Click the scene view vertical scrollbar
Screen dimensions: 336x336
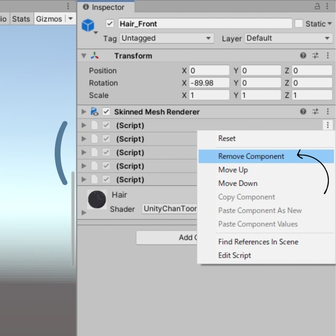click(73, 219)
